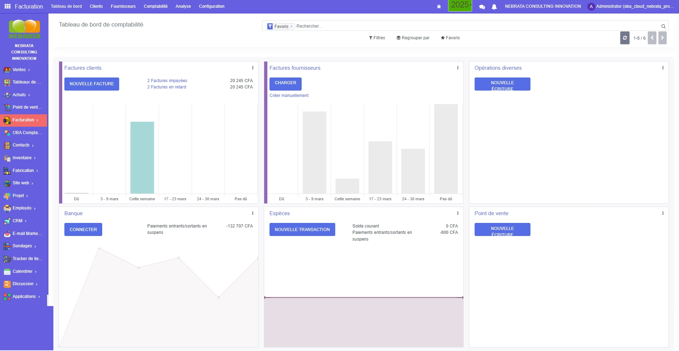Go to next page arrow

[x=662, y=38]
